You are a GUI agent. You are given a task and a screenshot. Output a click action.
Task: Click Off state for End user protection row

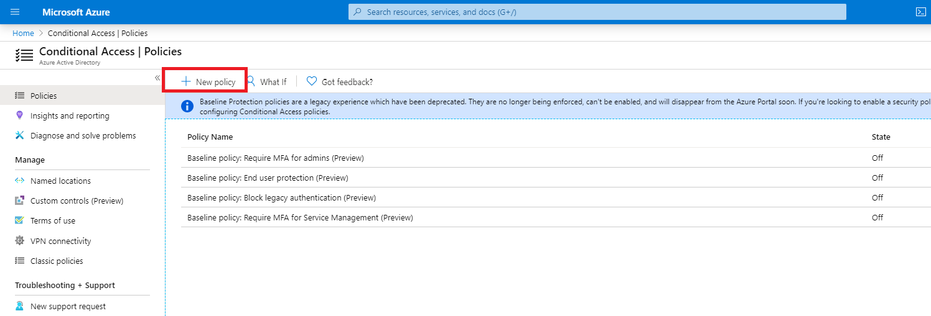[877, 178]
